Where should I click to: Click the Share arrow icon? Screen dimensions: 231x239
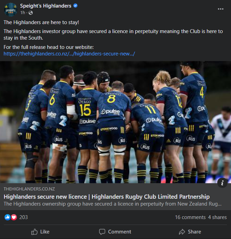182,232
